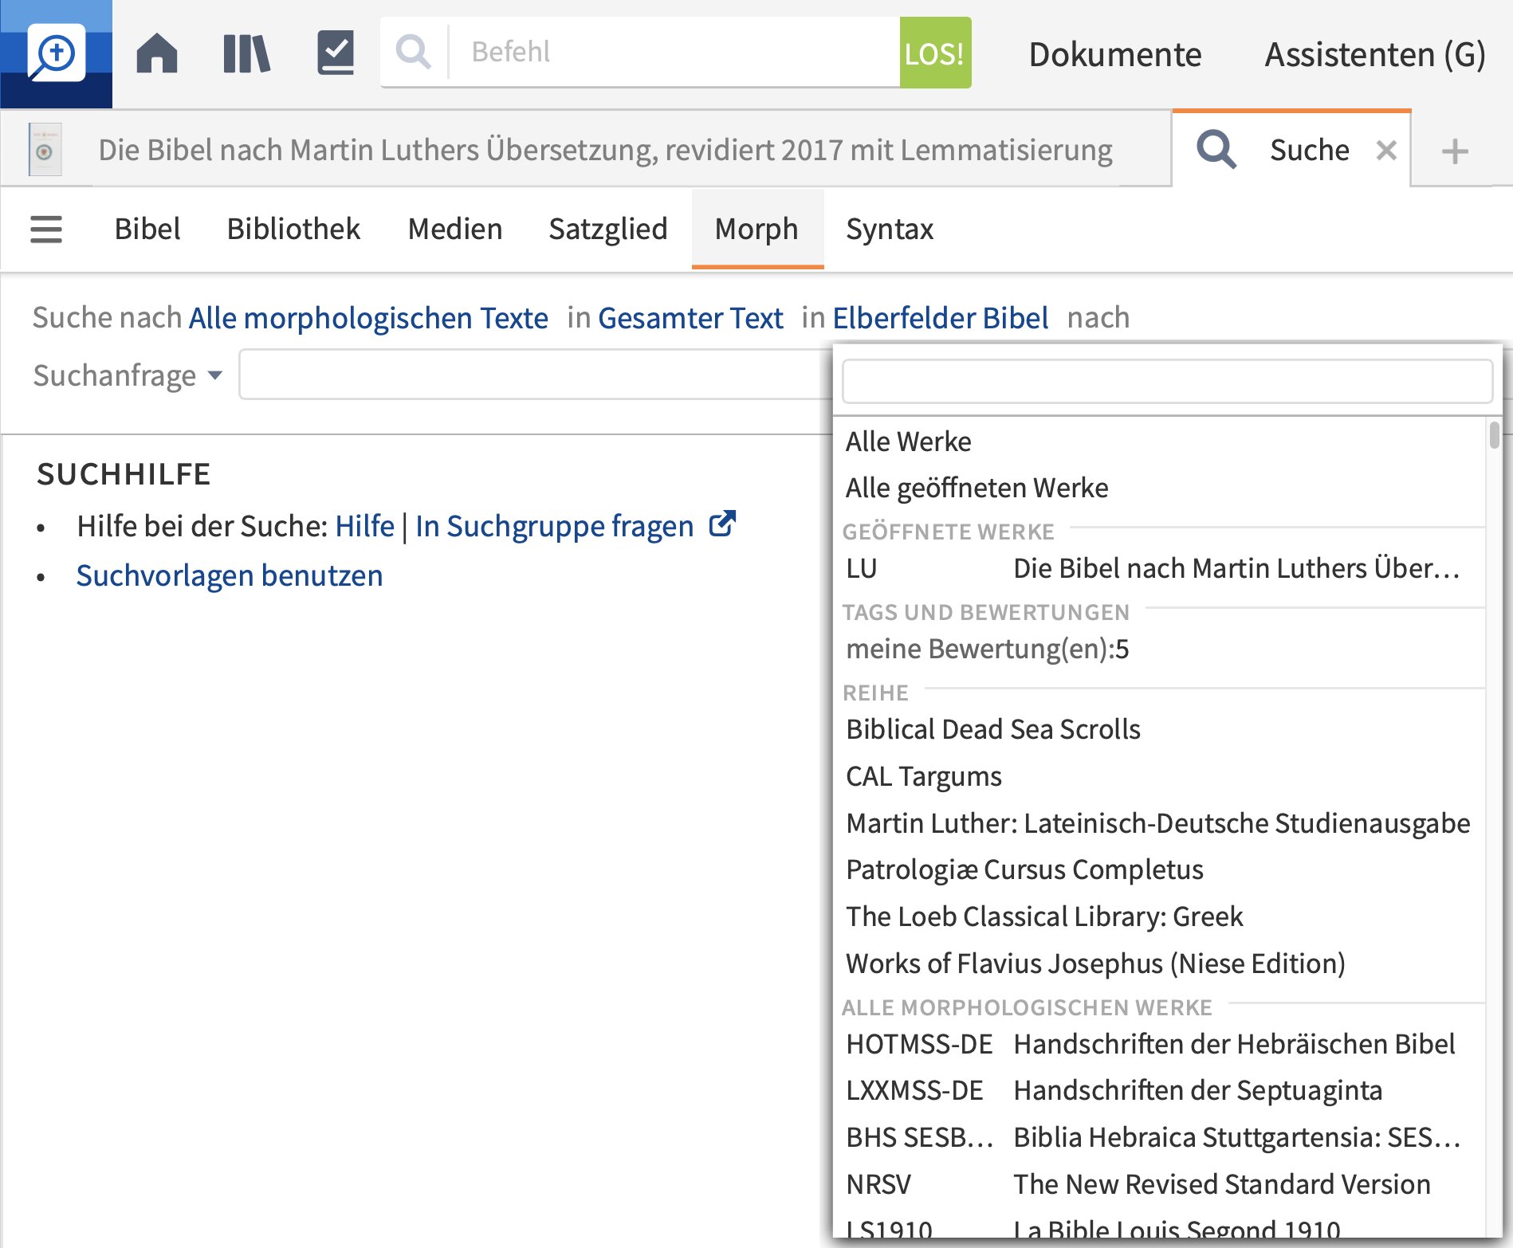This screenshot has width=1513, height=1248.
Task: Open the Assistenten (G) menu
Action: pyautogui.click(x=1375, y=54)
